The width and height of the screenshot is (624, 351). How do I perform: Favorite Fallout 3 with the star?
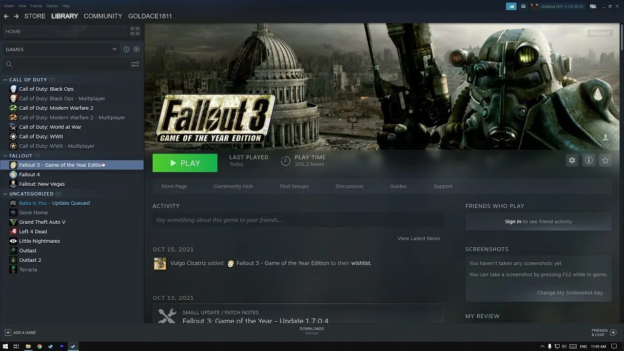(x=605, y=160)
